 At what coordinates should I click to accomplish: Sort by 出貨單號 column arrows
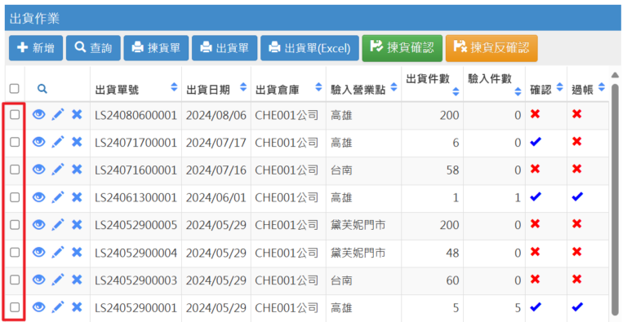point(174,86)
